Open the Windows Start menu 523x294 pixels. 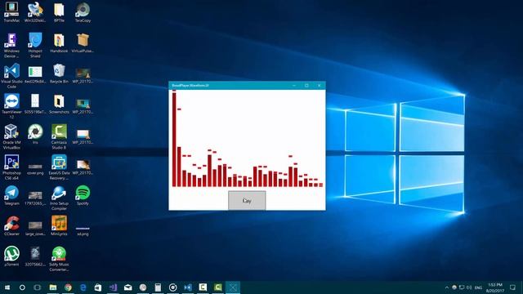[x=7, y=287]
